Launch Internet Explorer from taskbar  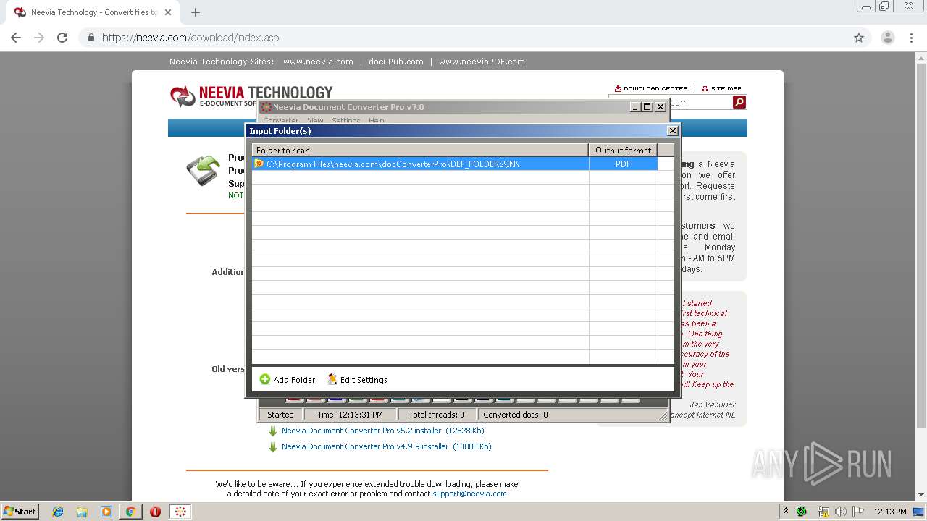58,512
